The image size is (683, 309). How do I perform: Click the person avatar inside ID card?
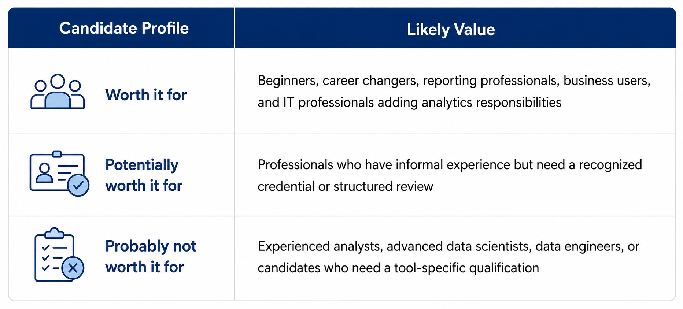click(x=44, y=173)
